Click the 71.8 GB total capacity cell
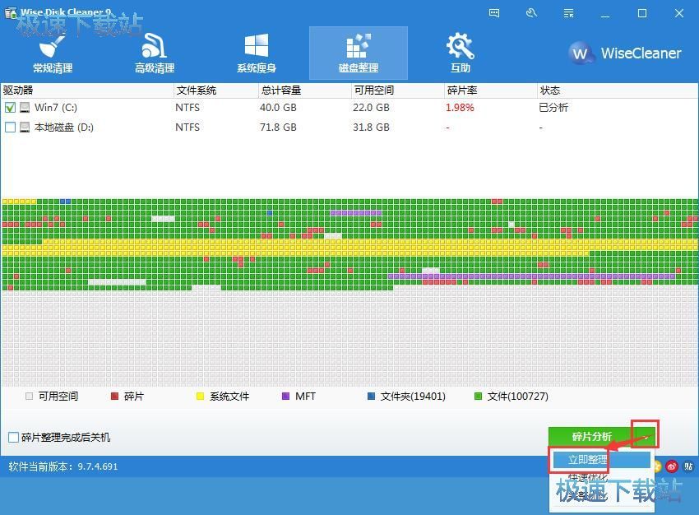The height and width of the screenshot is (515, 699). pos(278,128)
